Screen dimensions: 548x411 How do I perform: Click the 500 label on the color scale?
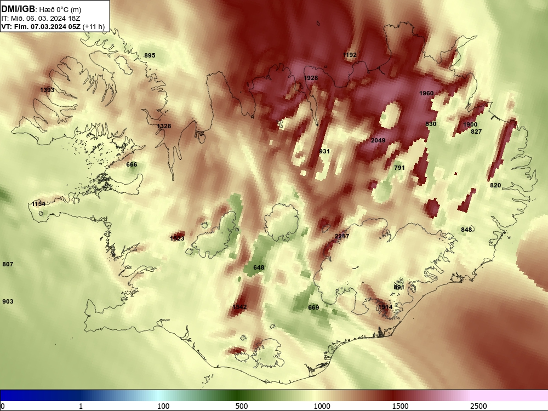pyautogui.click(x=242, y=406)
